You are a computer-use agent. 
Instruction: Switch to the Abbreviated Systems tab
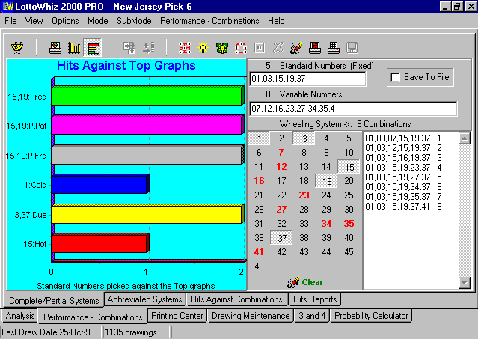(145, 299)
